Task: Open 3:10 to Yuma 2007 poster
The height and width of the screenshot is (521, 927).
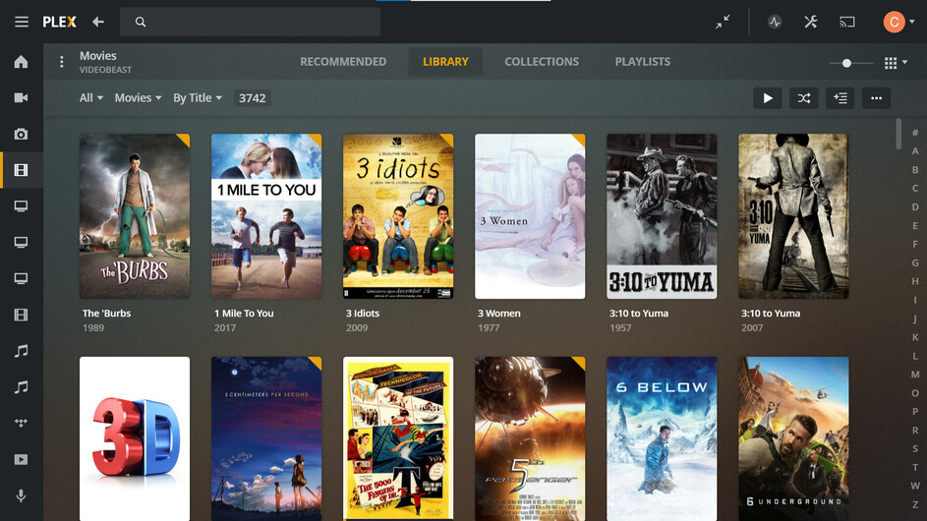Action: pyautogui.click(x=793, y=216)
